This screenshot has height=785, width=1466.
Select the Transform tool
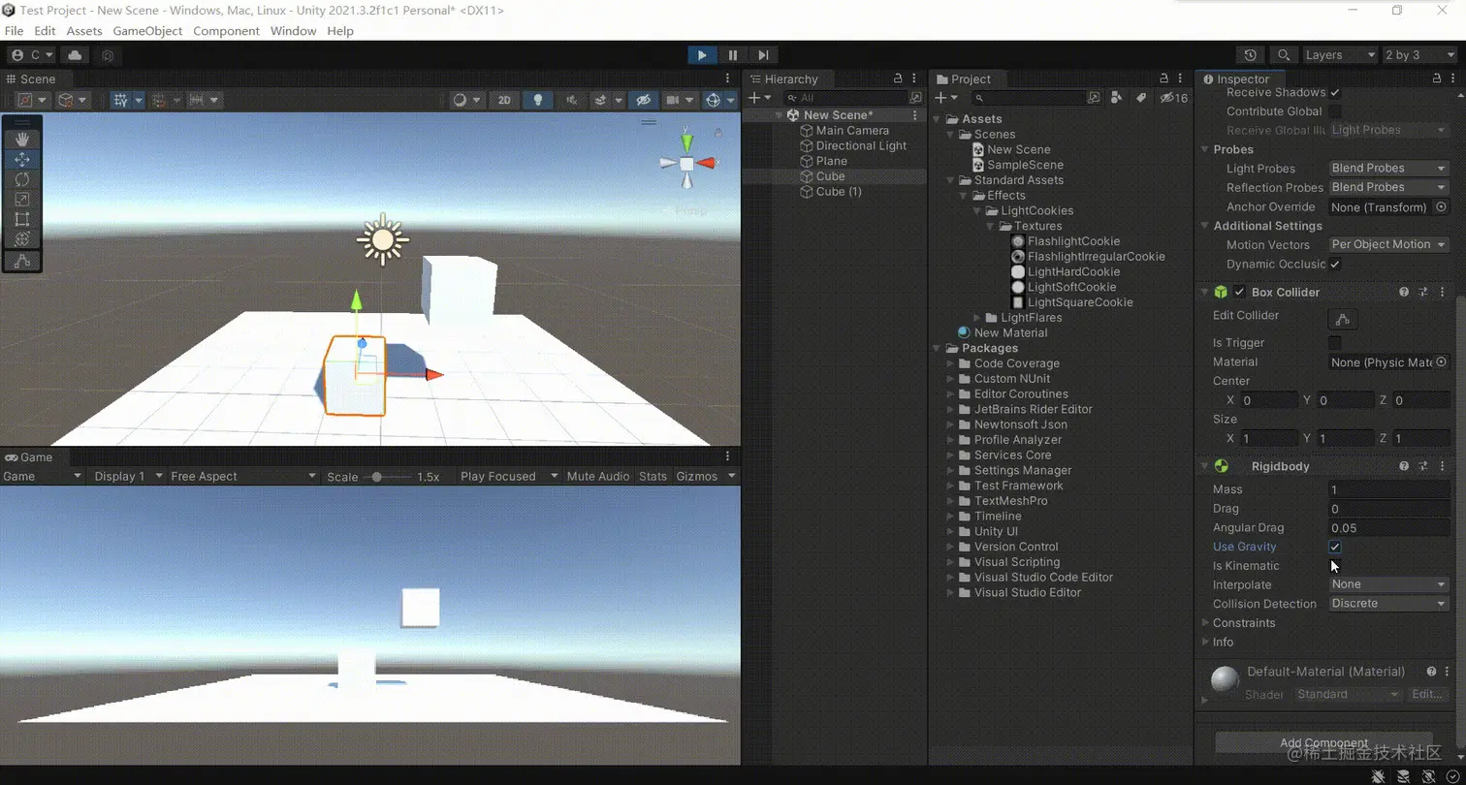pos(22,238)
